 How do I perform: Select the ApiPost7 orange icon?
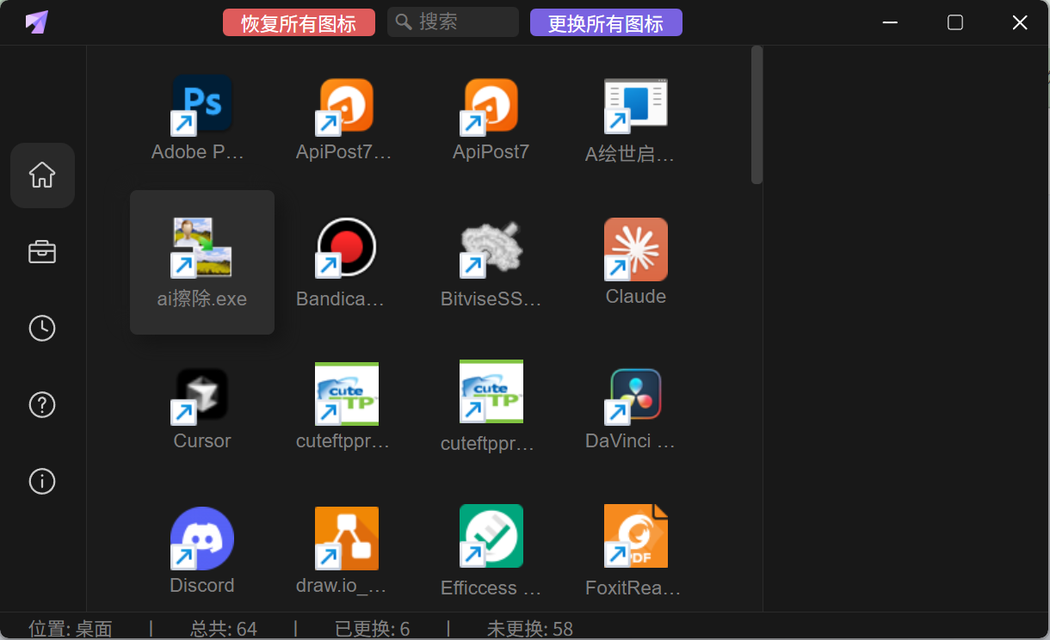[491, 103]
